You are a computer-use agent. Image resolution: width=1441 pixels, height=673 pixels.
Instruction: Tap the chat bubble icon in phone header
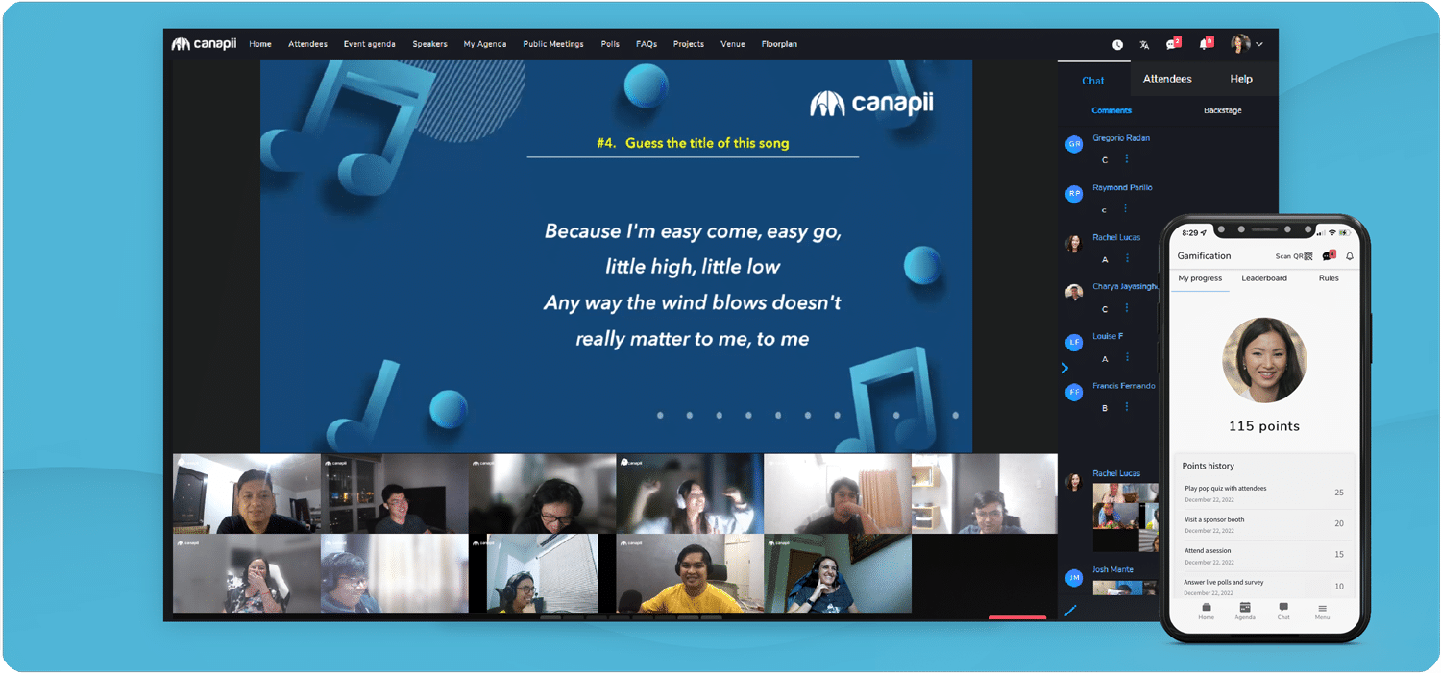click(x=1329, y=255)
